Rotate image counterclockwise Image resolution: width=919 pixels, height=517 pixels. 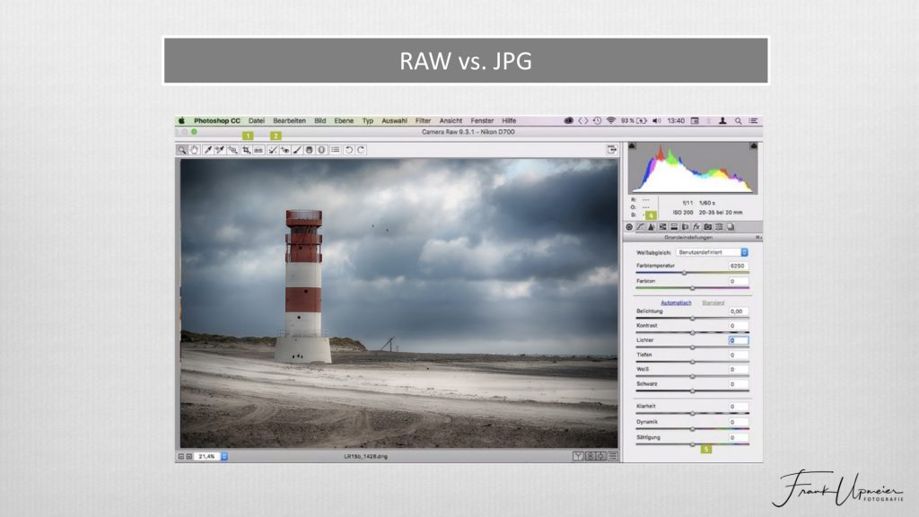click(x=349, y=150)
